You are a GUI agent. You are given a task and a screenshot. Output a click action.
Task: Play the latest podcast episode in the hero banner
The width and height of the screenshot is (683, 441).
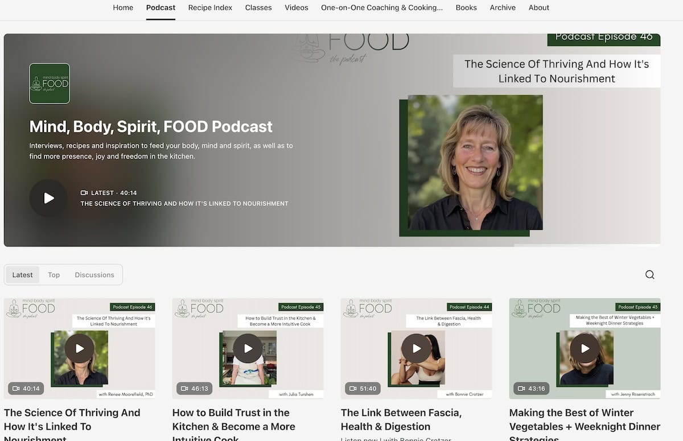[48, 198]
